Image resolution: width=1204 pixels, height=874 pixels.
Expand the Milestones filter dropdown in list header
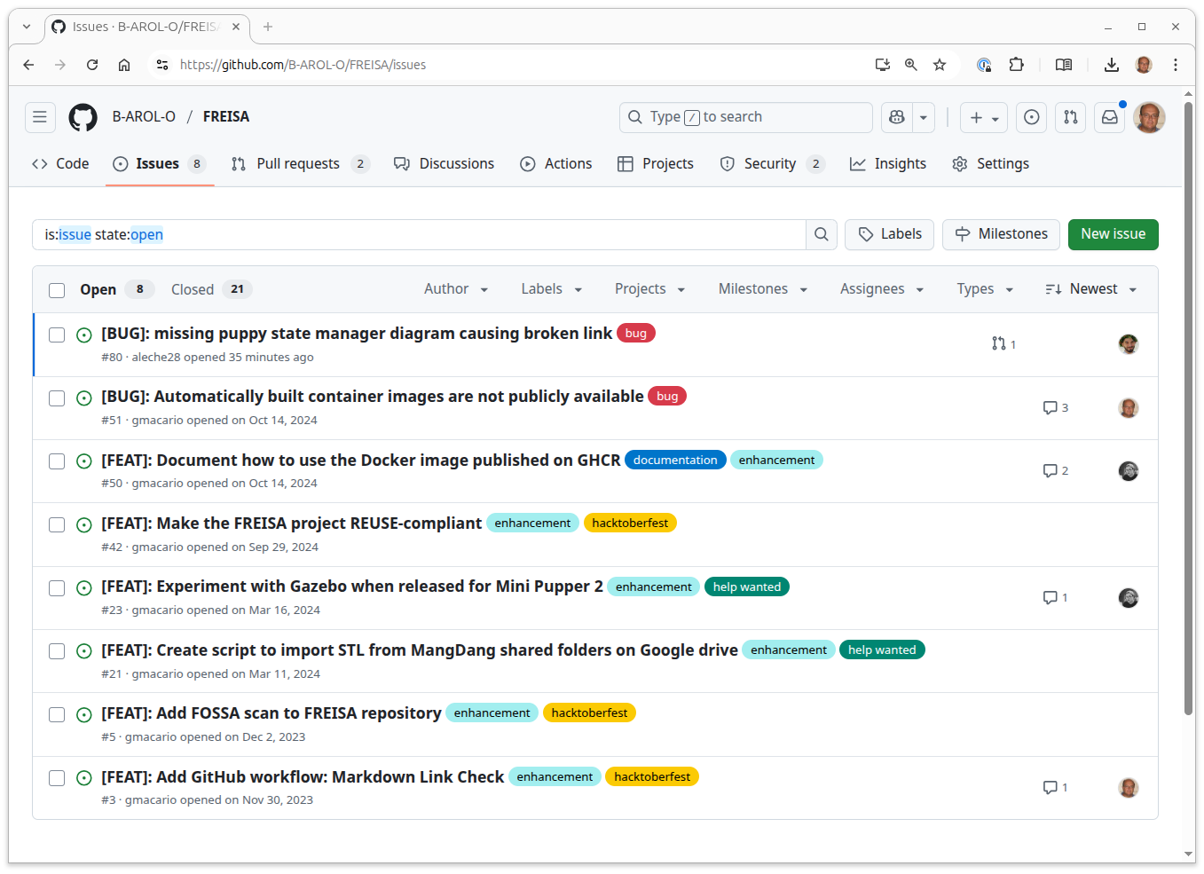(763, 289)
